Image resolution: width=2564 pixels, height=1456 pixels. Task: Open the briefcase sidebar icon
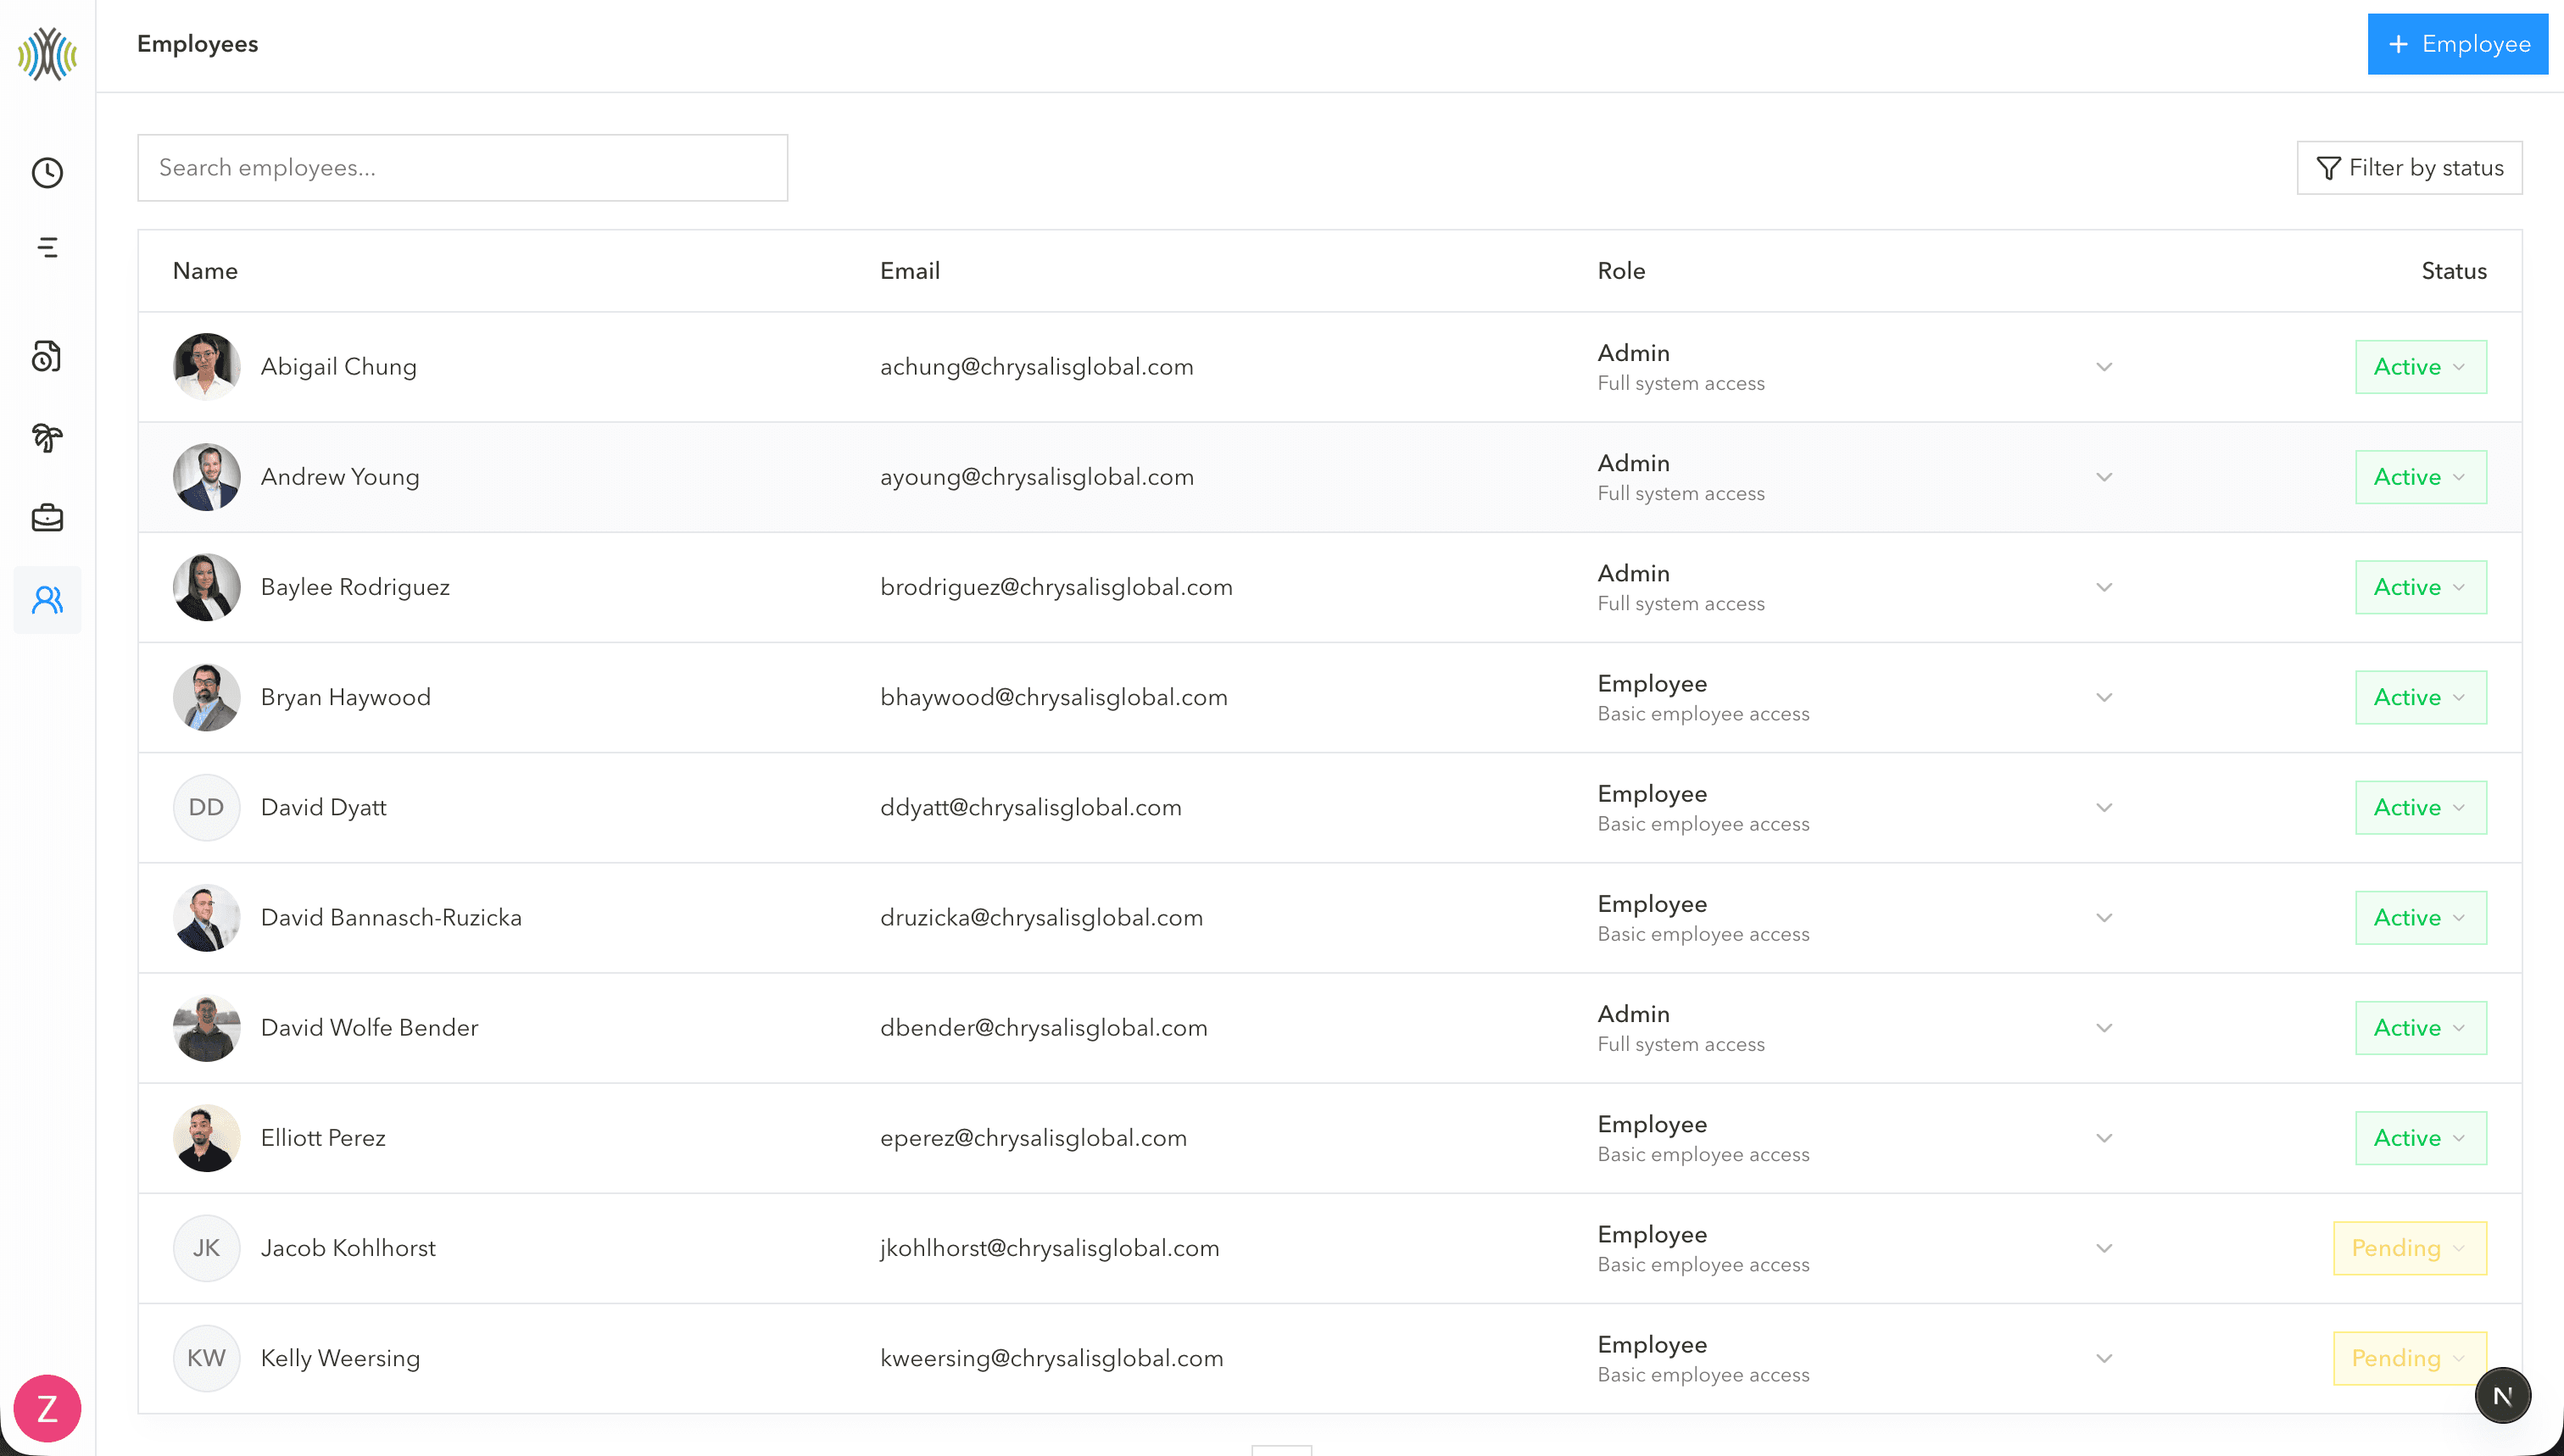pyautogui.click(x=47, y=518)
